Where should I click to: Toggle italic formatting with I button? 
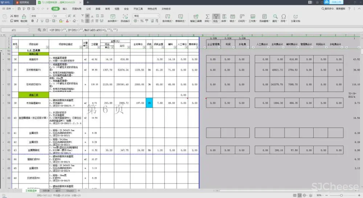pos(37,21)
